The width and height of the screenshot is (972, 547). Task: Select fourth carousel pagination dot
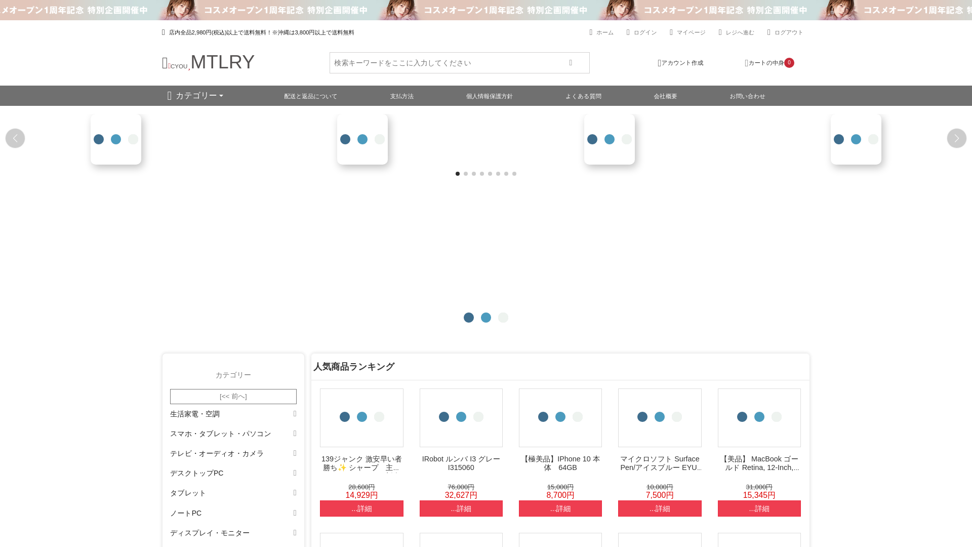click(482, 174)
